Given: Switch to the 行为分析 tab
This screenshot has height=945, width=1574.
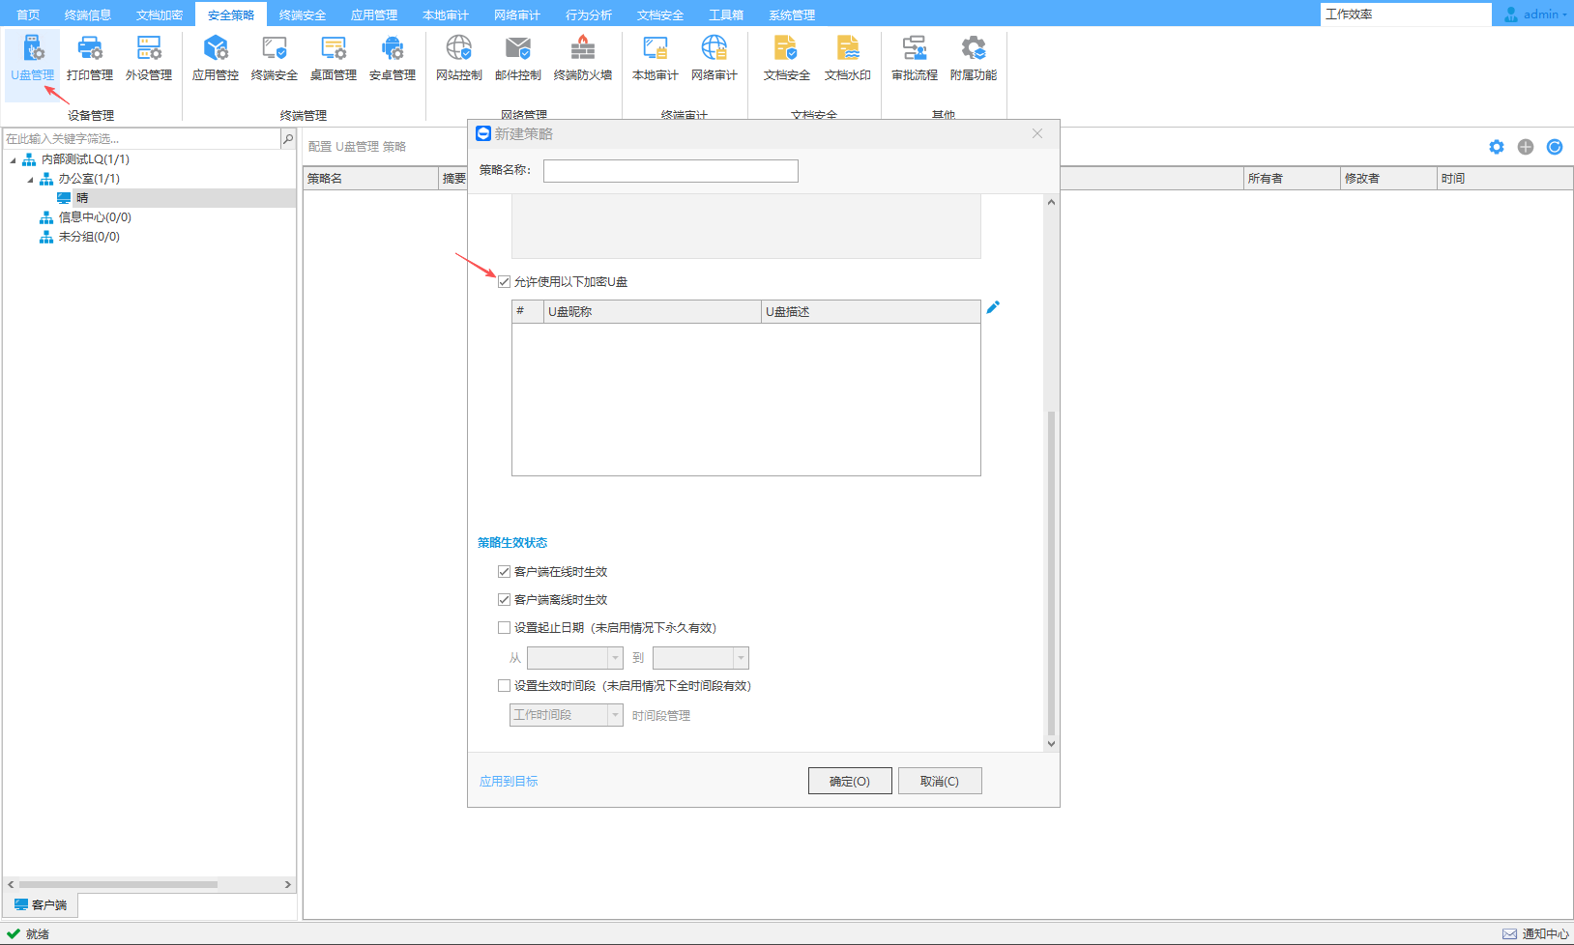Looking at the screenshot, I should (589, 14).
